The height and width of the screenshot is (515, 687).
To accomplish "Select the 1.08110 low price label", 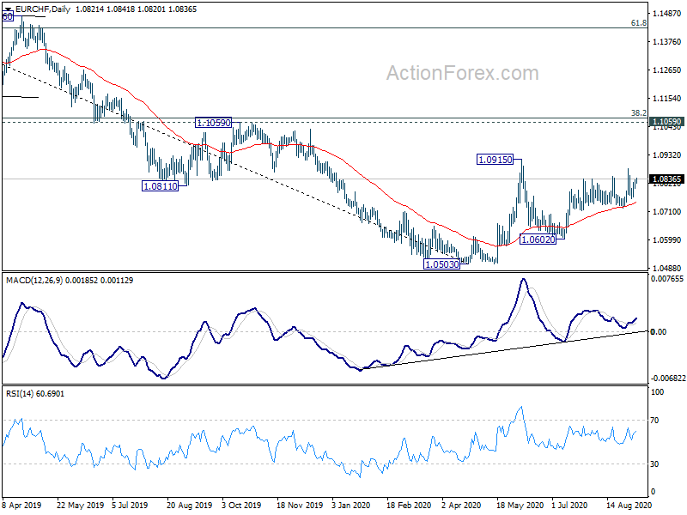I will [161, 186].
